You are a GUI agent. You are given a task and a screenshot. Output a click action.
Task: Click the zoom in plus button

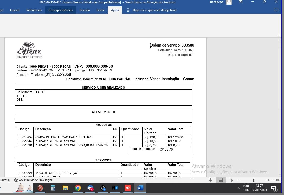click(x=269, y=180)
